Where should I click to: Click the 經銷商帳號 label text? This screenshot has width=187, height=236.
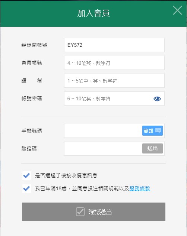(34, 45)
